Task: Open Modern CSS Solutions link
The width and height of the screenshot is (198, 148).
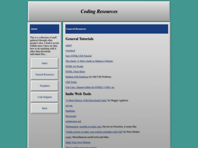Action: point(77,77)
